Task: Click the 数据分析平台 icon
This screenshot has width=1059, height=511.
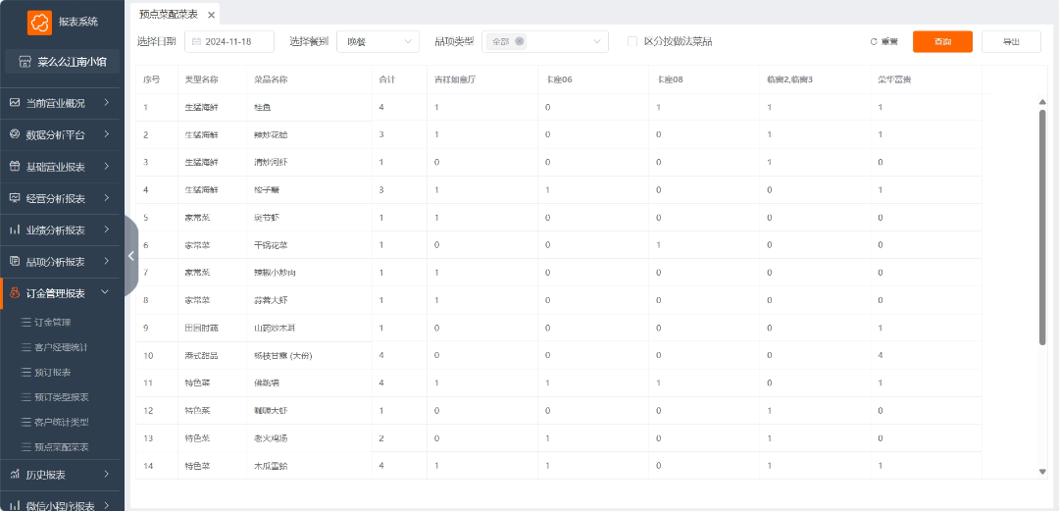Action: tap(15, 134)
